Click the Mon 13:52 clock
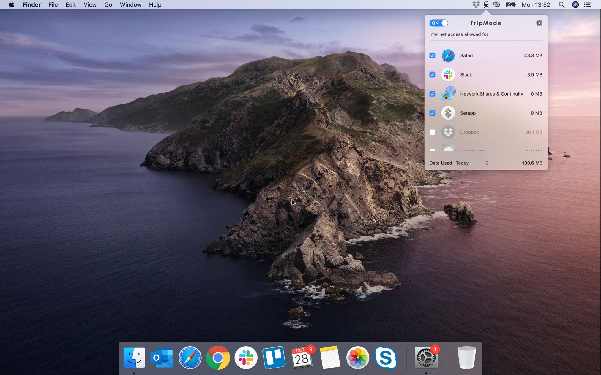This screenshot has width=601, height=375. coord(536,4)
